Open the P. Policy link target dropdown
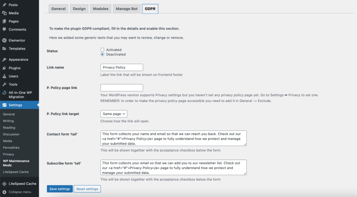This screenshot has width=357, height=197. [114, 114]
